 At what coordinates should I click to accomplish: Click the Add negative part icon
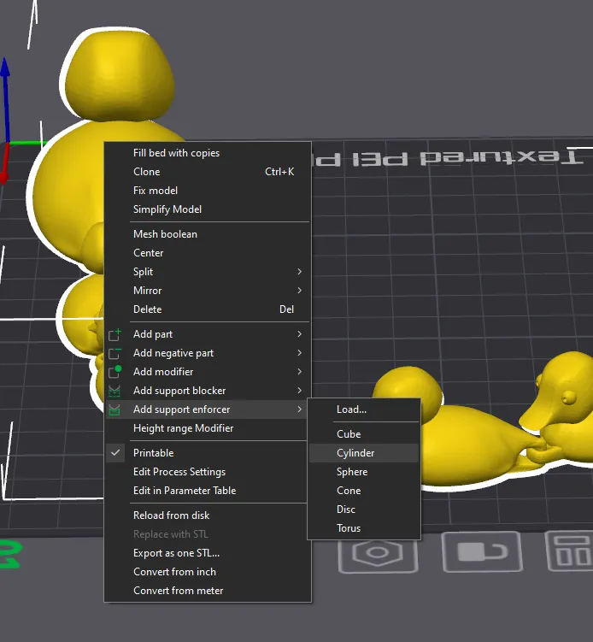click(114, 353)
